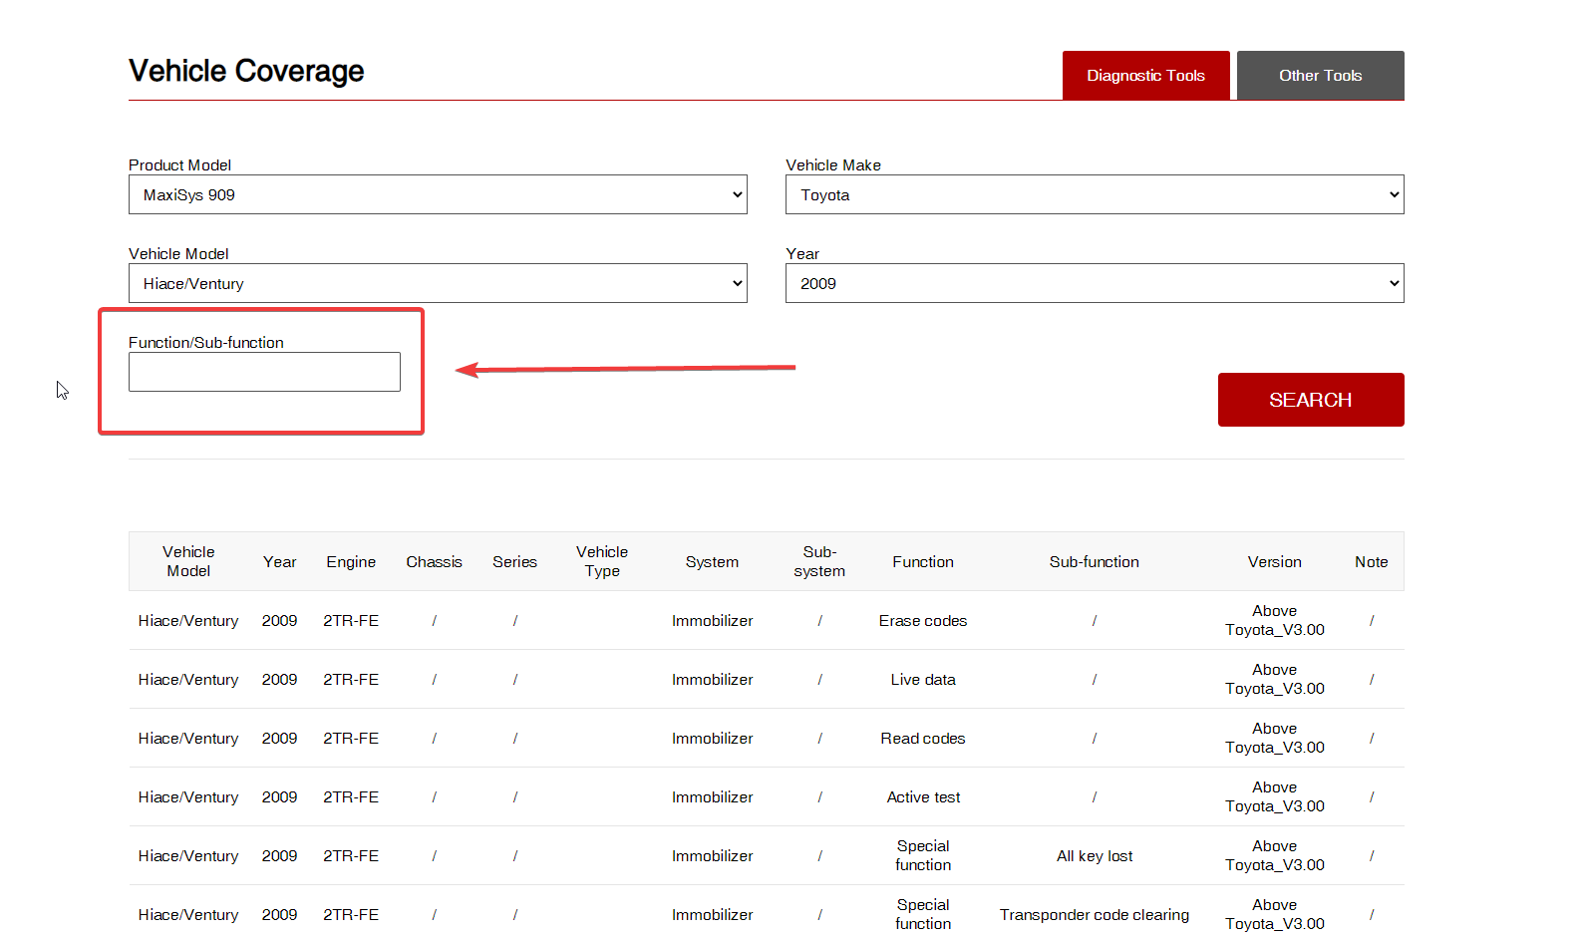
Task: Switch to the Diagnostic Tools tab
Action: coord(1145,76)
